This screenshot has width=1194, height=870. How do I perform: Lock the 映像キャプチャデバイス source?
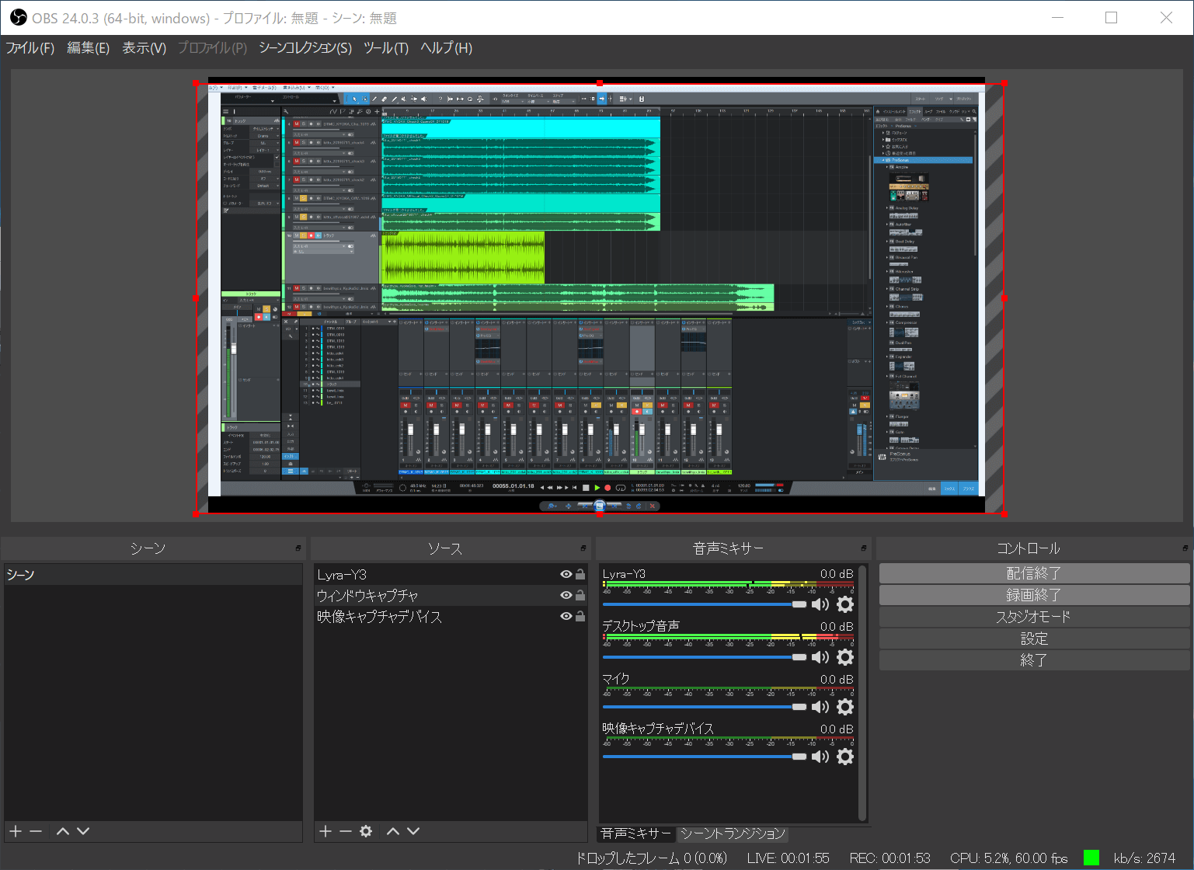pos(580,616)
